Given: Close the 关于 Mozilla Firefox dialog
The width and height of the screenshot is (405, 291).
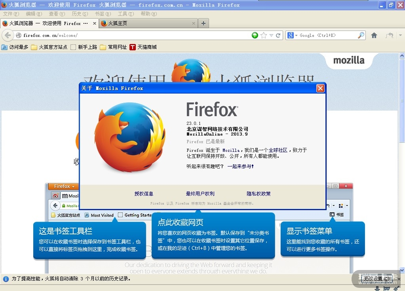Looking at the screenshot, I should (320, 88).
